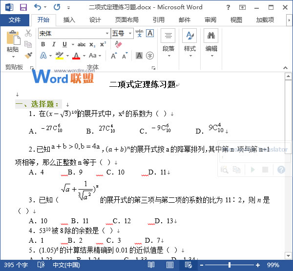Image resolution: width=293 pixels, height=271 pixels.
Task: Toggle strikethrough abc formatting
Action: (x=82, y=44)
